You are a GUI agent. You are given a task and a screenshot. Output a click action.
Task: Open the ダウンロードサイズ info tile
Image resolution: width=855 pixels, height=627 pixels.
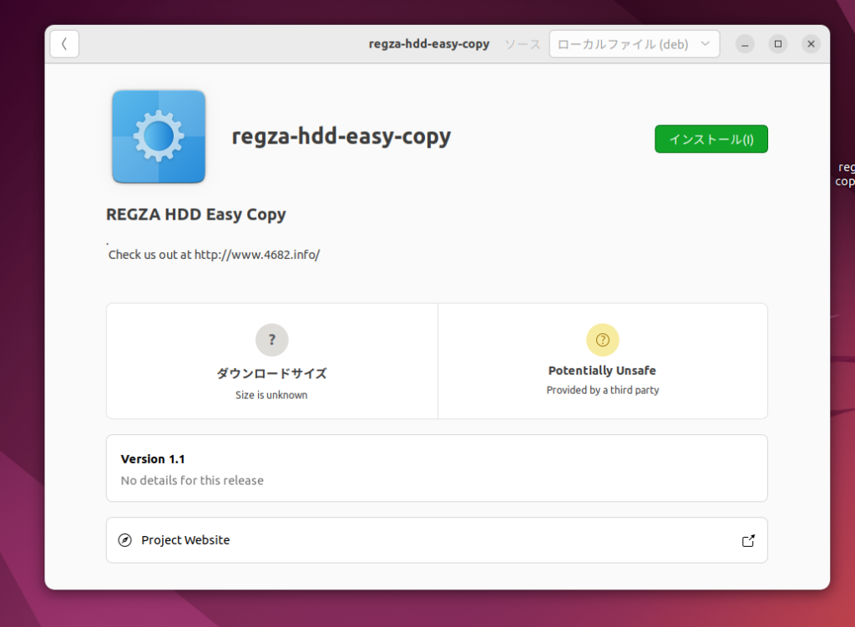pyautogui.click(x=271, y=361)
